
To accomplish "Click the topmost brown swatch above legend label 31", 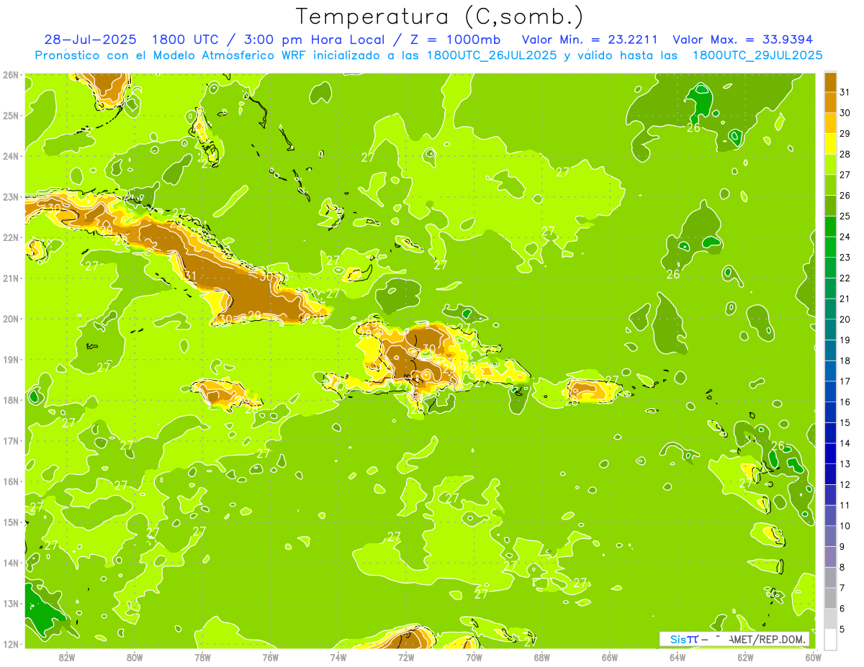I will point(831,81).
